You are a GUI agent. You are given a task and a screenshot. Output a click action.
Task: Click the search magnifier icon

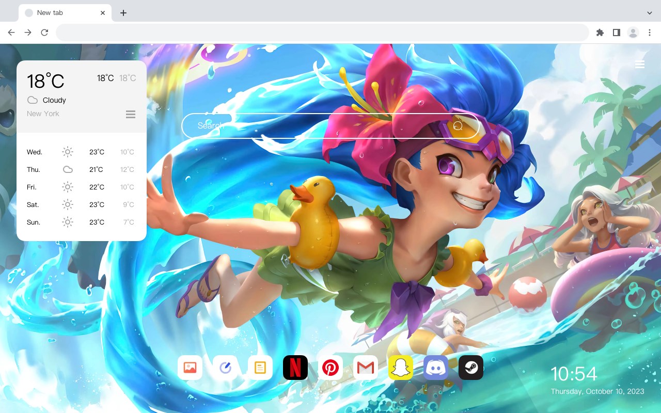458,126
